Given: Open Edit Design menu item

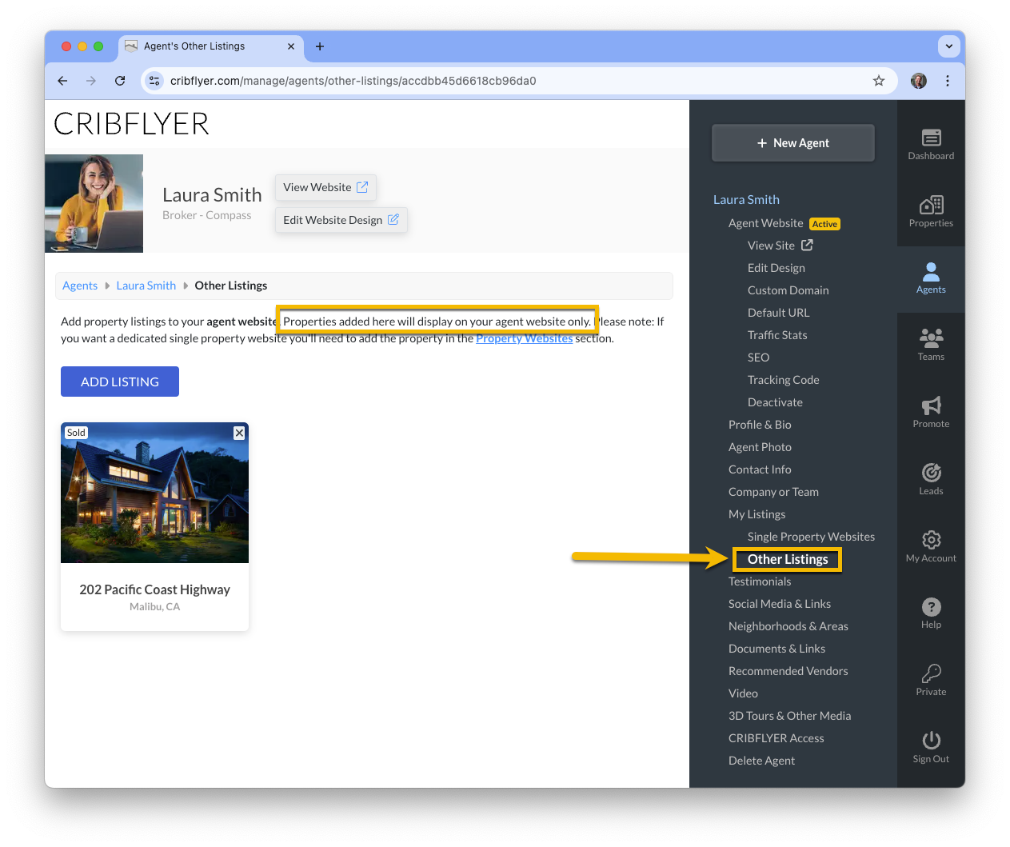Looking at the screenshot, I should pos(776,268).
